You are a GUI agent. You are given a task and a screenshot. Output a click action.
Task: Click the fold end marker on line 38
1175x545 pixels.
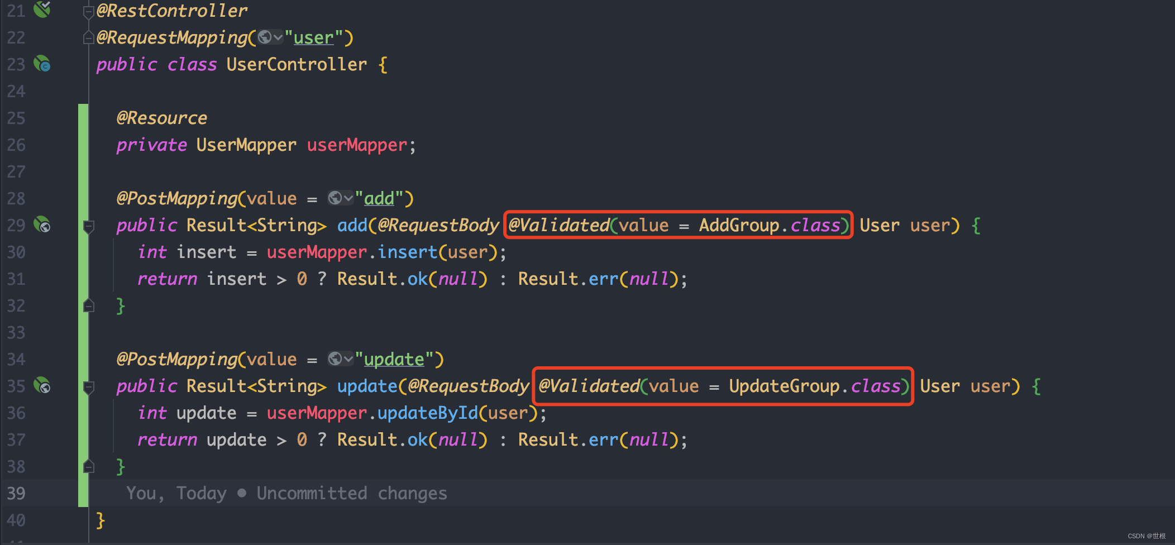[x=88, y=466]
